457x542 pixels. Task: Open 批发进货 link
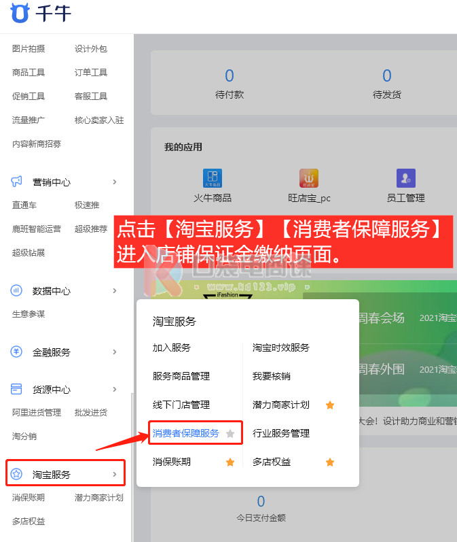(x=91, y=412)
